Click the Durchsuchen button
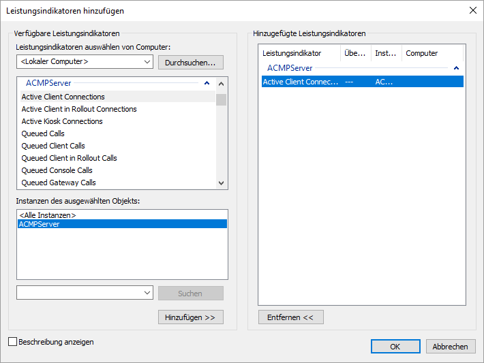This screenshot has width=484, height=363. (x=190, y=63)
